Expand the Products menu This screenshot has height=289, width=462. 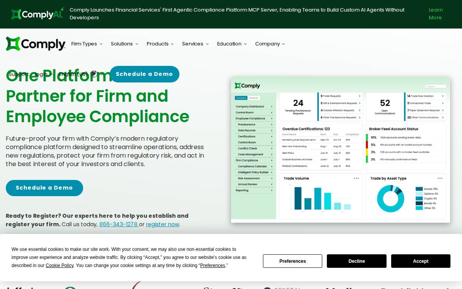(160, 44)
